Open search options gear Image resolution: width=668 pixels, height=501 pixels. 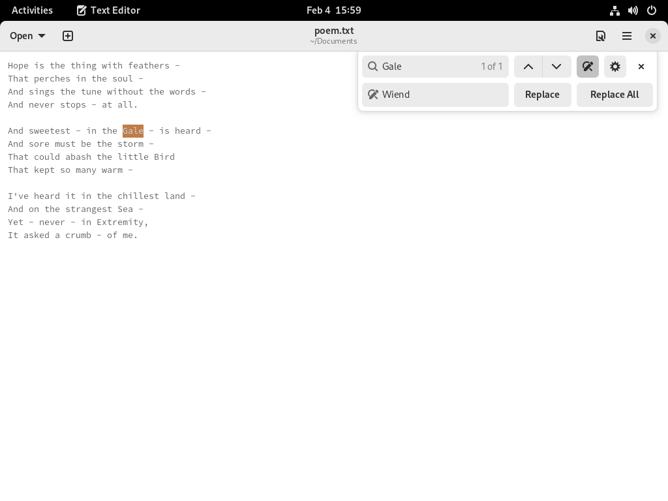pyautogui.click(x=615, y=67)
